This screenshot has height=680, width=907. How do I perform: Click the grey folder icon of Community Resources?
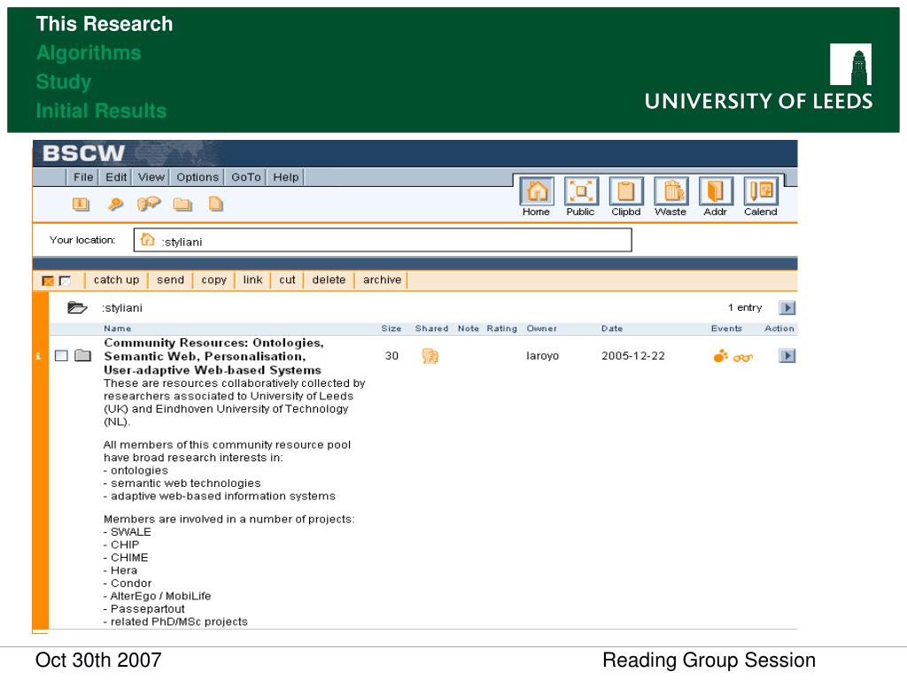[82, 356]
